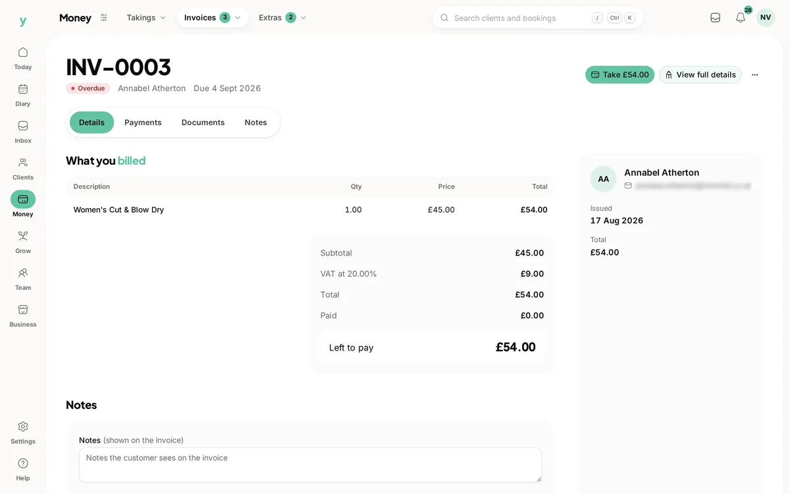790x494 pixels.
Task: Click the Left to pay £54.00 amount
Action: [515, 347]
